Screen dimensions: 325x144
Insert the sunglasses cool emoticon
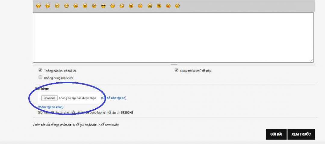click(104, 6)
